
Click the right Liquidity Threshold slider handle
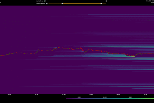coord(101,4)
